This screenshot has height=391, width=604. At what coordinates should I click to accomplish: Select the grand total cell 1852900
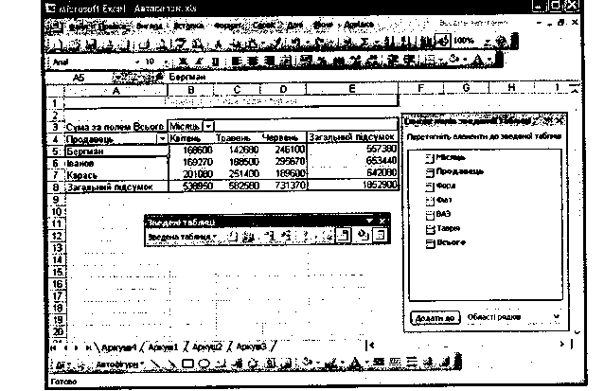point(353,186)
